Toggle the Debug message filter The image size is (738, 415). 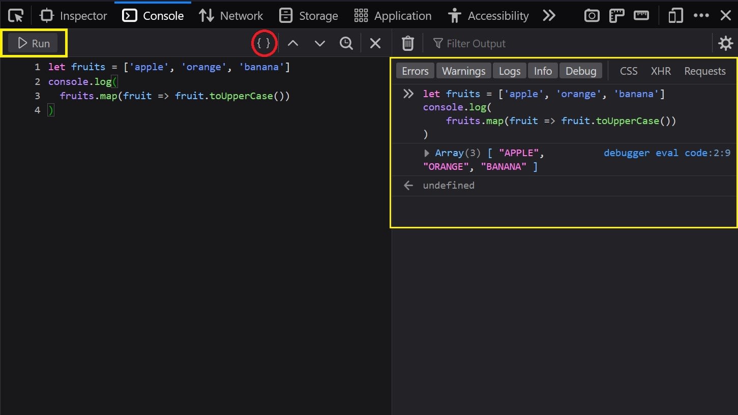581,71
